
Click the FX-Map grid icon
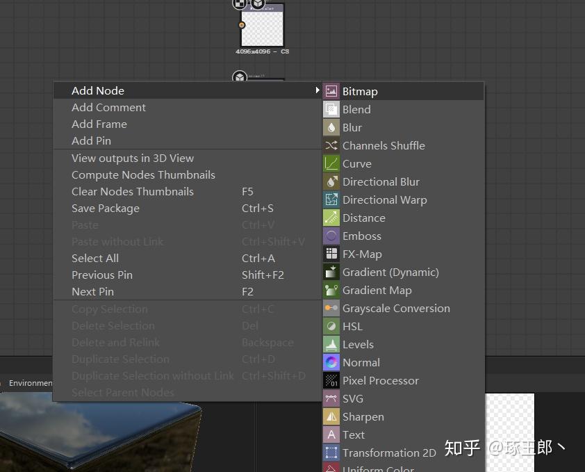pos(331,254)
